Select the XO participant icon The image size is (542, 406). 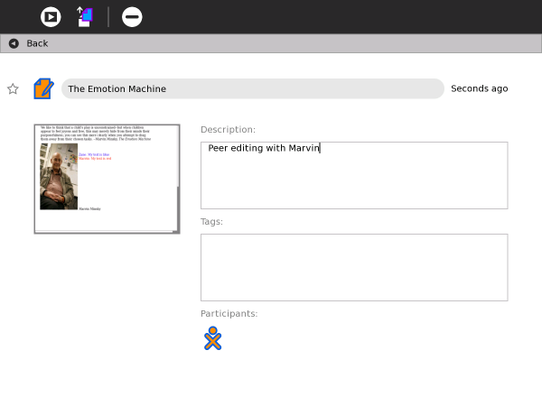click(212, 338)
